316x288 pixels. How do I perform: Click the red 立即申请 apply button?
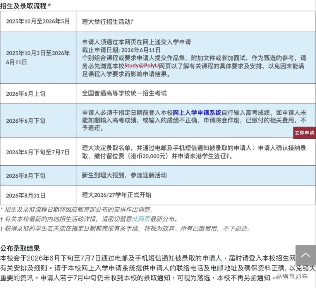(x=304, y=132)
